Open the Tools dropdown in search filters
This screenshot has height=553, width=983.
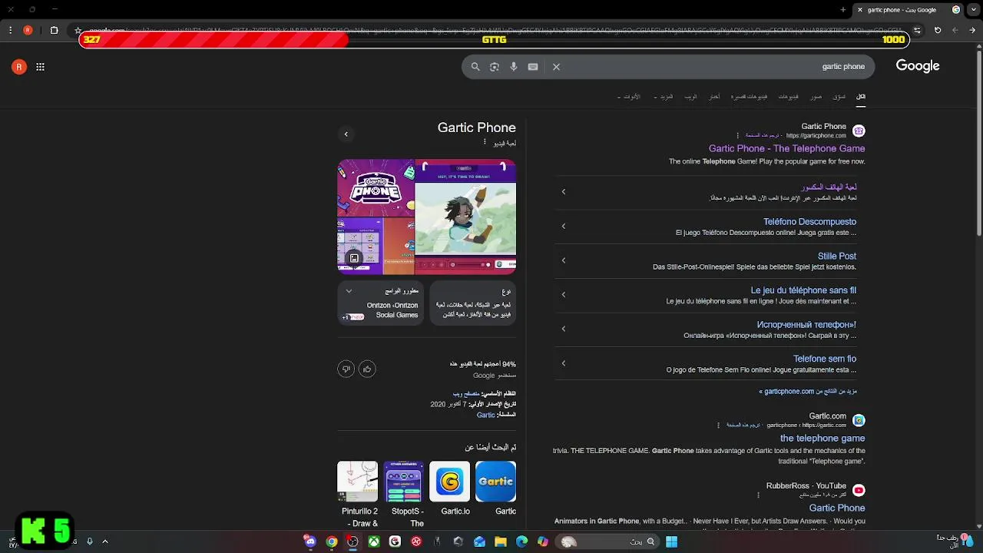pyautogui.click(x=629, y=97)
